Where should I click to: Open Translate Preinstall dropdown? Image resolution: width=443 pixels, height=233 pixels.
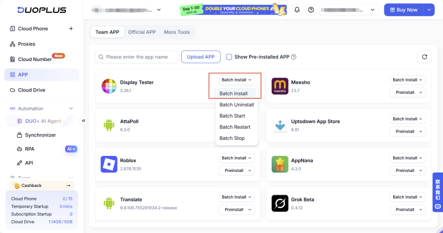click(x=236, y=210)
